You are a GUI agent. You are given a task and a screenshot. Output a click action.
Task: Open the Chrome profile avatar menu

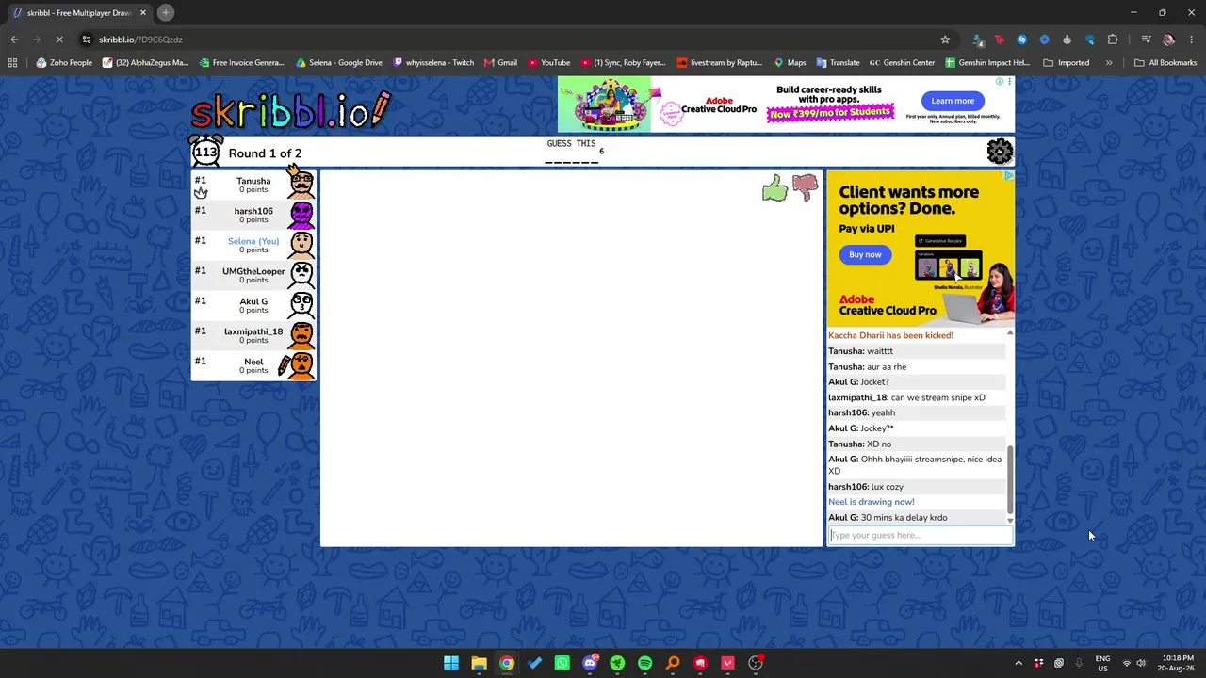pyautogui.click(x=1169, y=40)
